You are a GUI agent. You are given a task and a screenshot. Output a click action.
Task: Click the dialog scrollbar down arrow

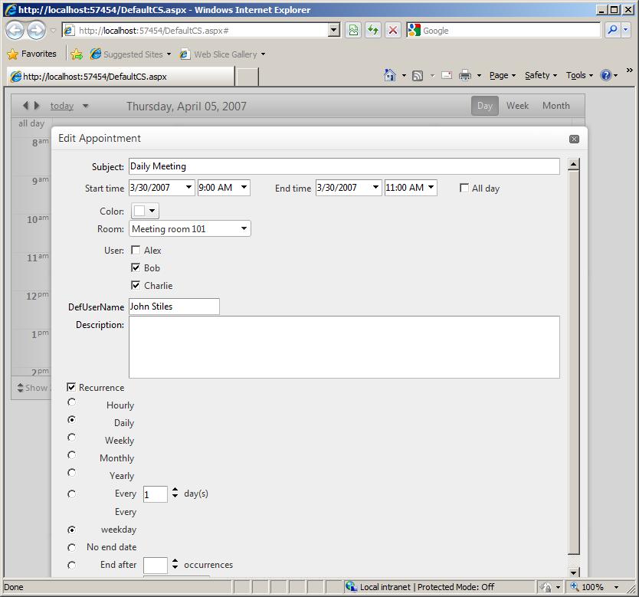click(573, 572)
